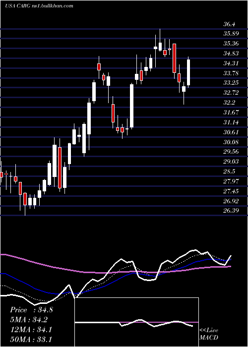Click the 29.03 price axis label

point(231,162)
